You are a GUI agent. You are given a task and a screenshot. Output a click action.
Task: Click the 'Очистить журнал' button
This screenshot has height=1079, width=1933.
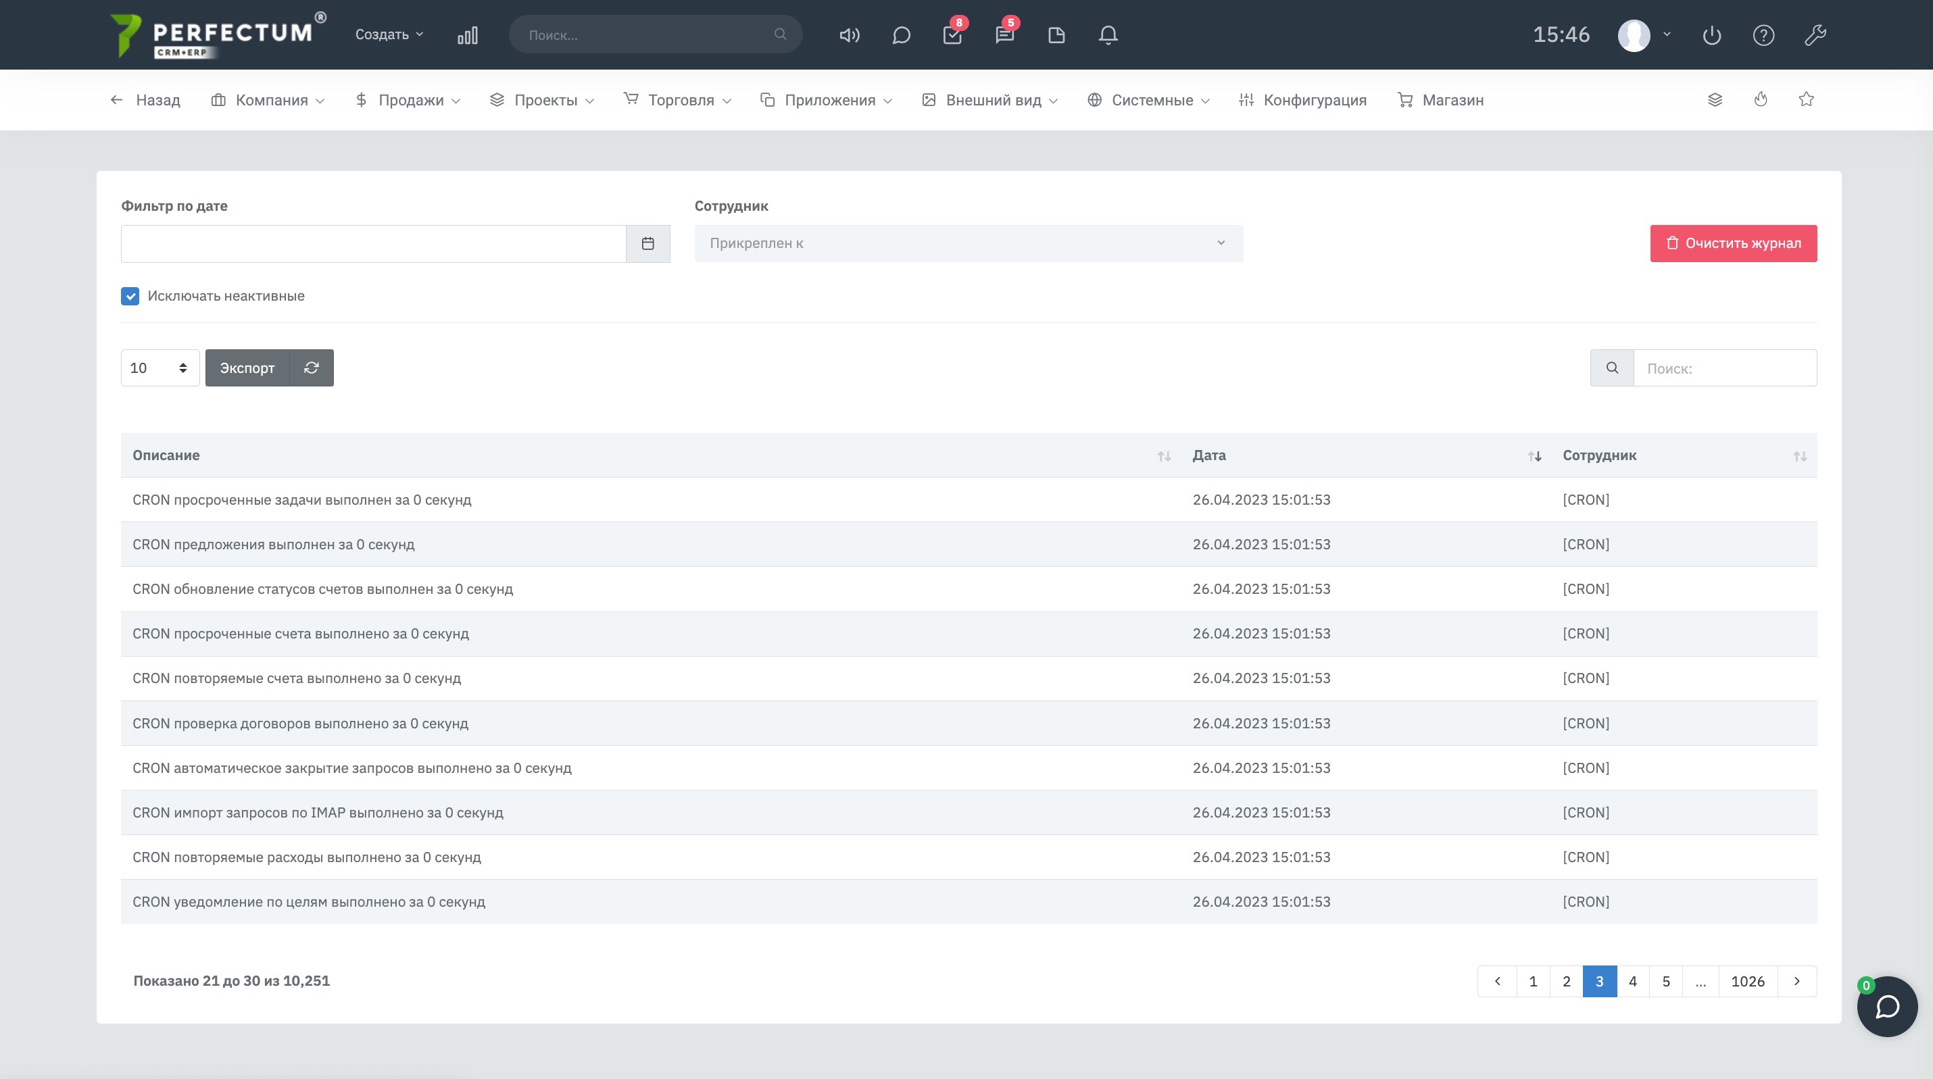click(x=1733, y=244)
